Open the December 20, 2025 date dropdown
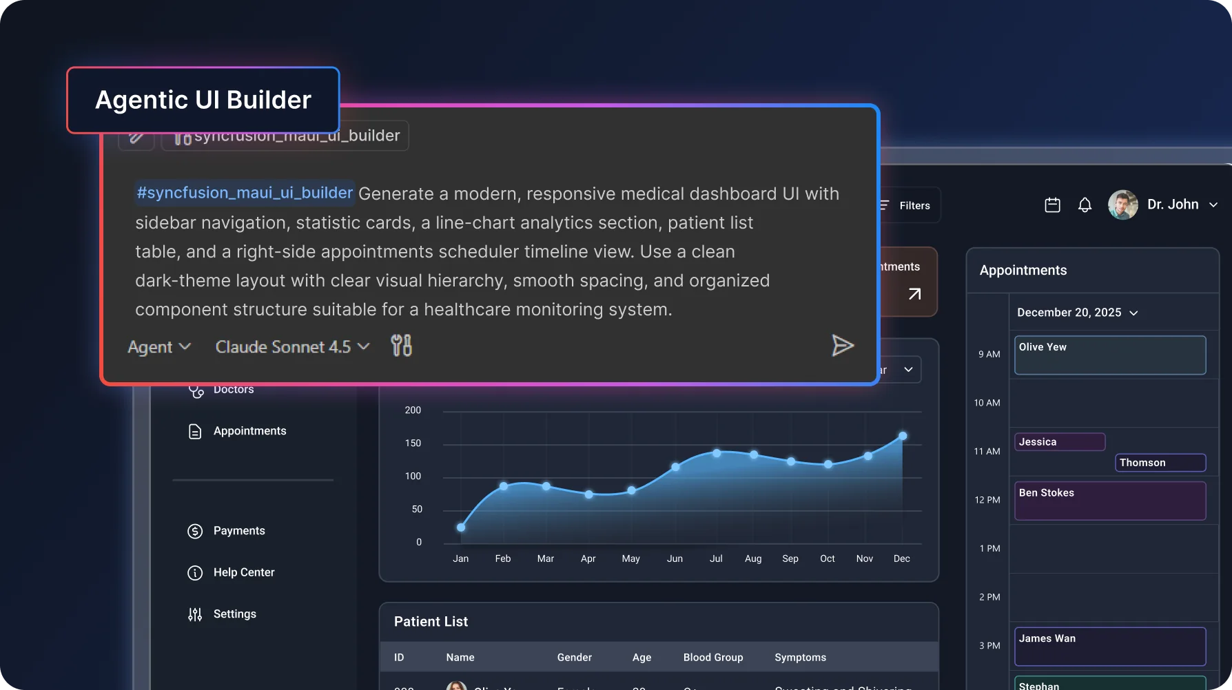 [x=1078, y=313]
